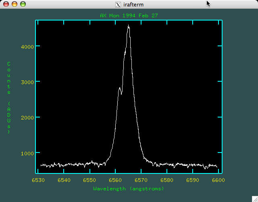Click the 6590 x-axis tick label

(193, 180)
